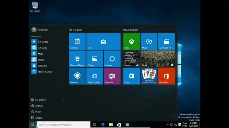Launch Calculator from Most used list
Viewport: 229px width, 128px height.
pyautogui.click(x=48, y=66)
